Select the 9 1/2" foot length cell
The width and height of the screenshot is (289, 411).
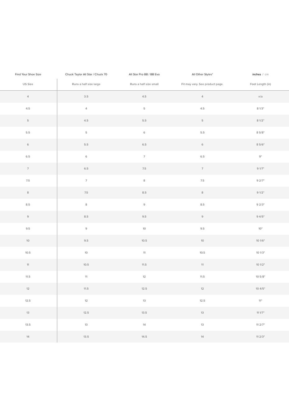point(260,193)
